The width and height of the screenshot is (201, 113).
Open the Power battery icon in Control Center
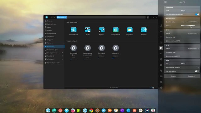[x=161, y=65]
